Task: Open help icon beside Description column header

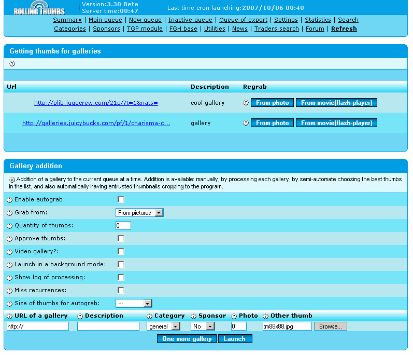Action: pos(80,316)
